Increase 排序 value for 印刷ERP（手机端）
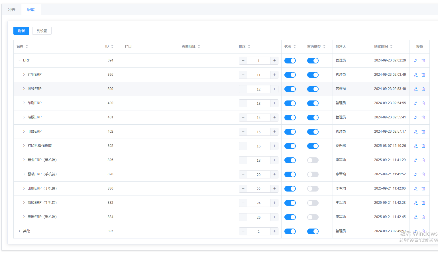438x255 pixels. 274,189
